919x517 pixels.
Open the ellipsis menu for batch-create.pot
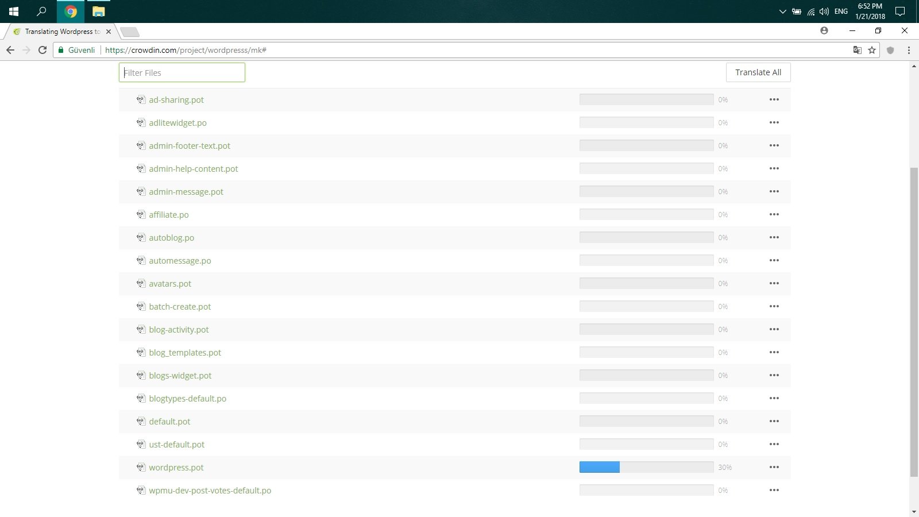pyautogui.click(x=774, y=306)
